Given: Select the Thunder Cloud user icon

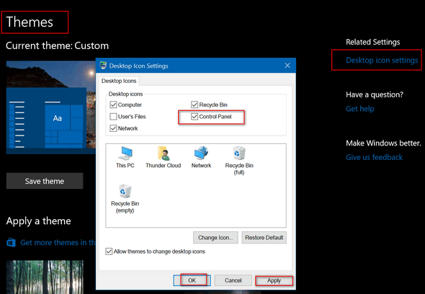Looking at the screenshot, I should pyautogui.click(x=164, y=157).
